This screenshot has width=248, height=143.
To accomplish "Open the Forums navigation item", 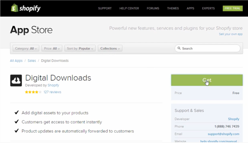I will click(x=153, y=8).
